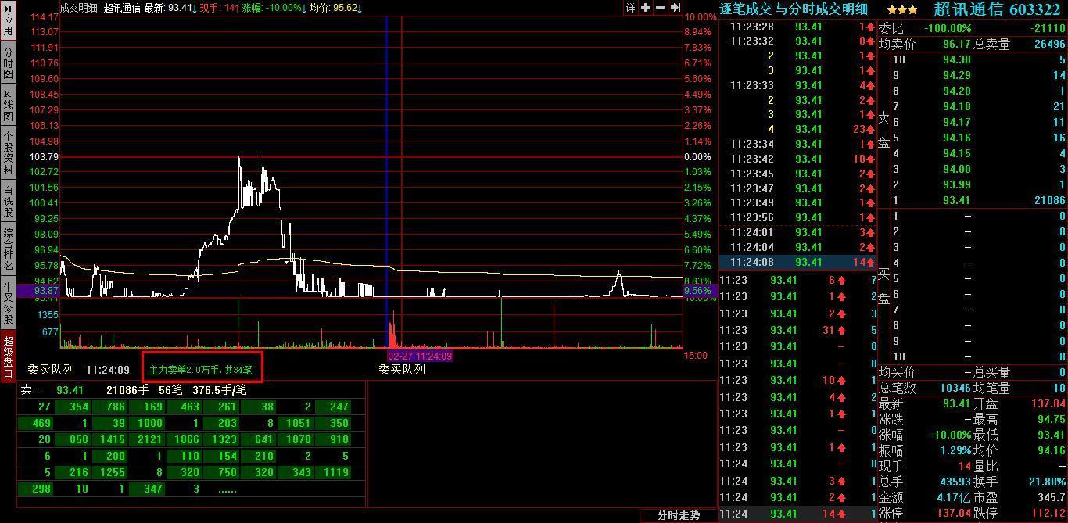Select the highlighted 11:24:08 trade row

coord(797,263)
